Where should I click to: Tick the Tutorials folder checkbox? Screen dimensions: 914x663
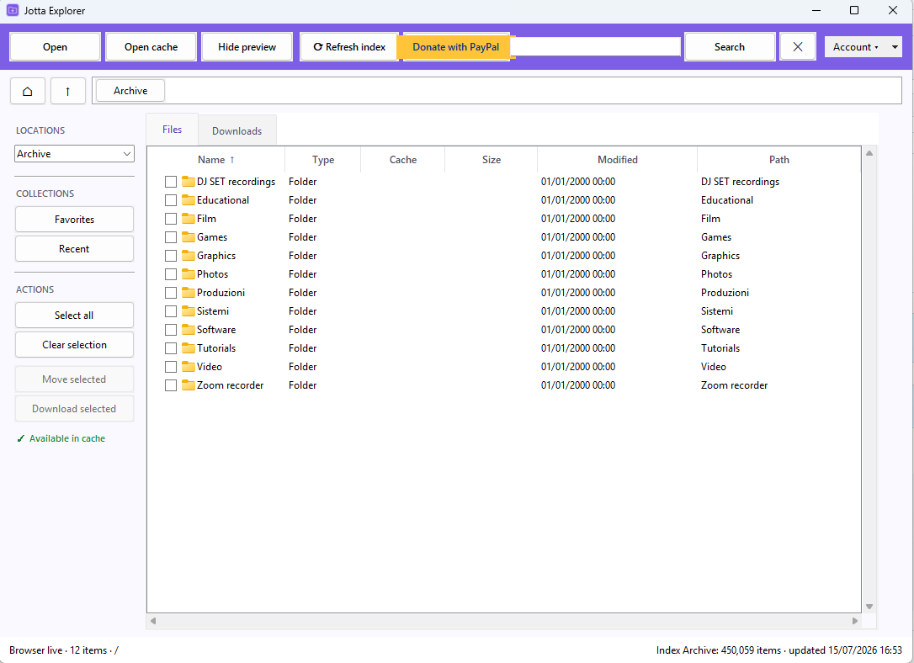coord(171,348)
